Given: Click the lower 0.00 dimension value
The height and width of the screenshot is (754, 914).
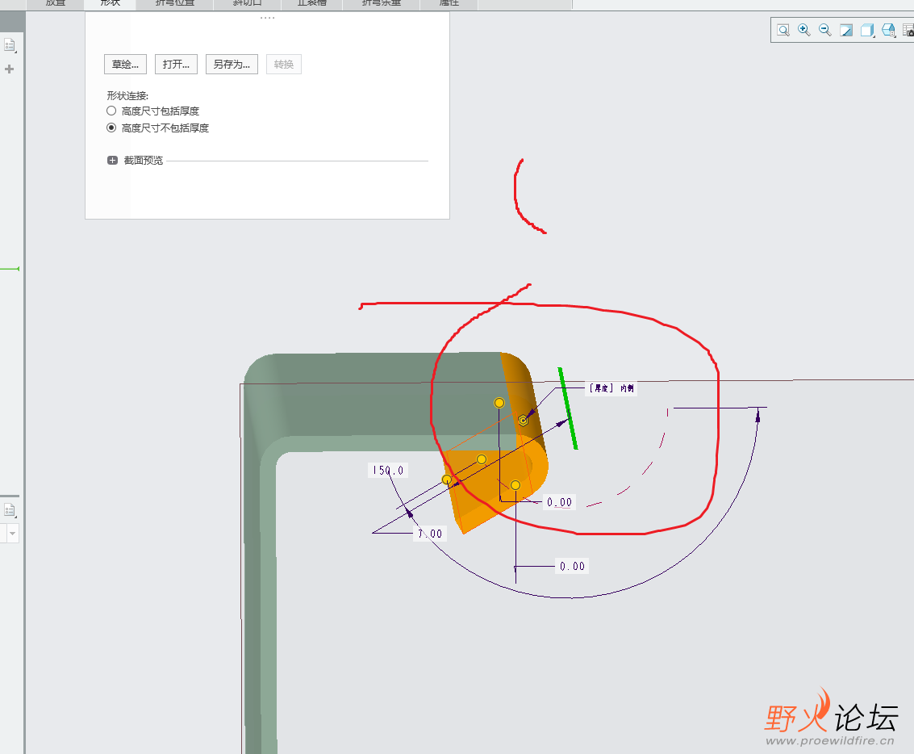Looking at the screenshot, I should click(573, 566).
